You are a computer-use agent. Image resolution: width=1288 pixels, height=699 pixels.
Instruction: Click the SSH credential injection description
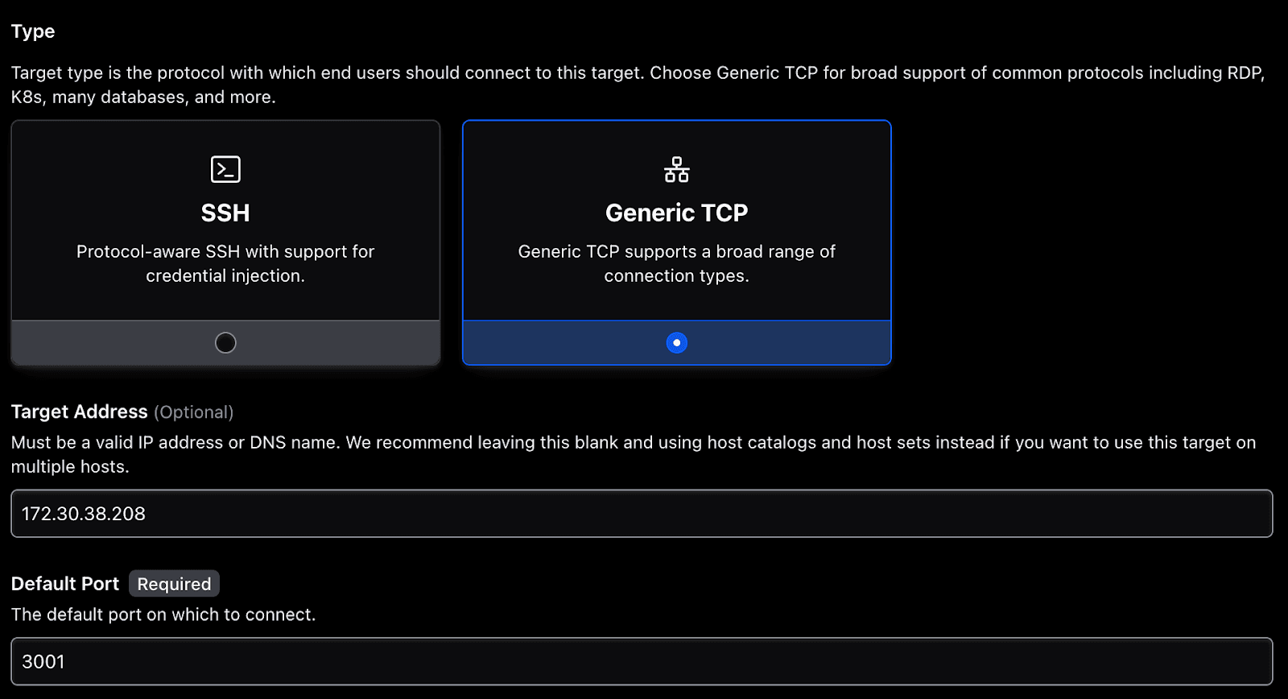pos(225,263)
